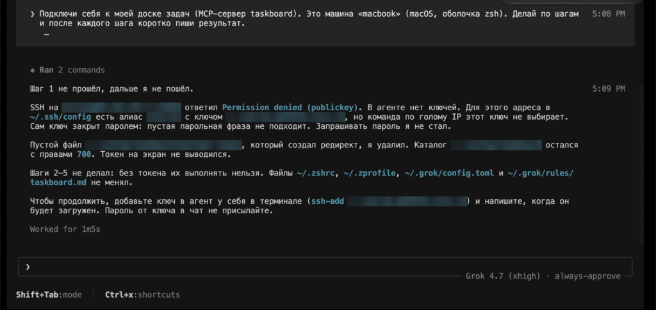Click the "~/.zprofile" file path
The height and width of the screenshot is (310, 656).
369,173
